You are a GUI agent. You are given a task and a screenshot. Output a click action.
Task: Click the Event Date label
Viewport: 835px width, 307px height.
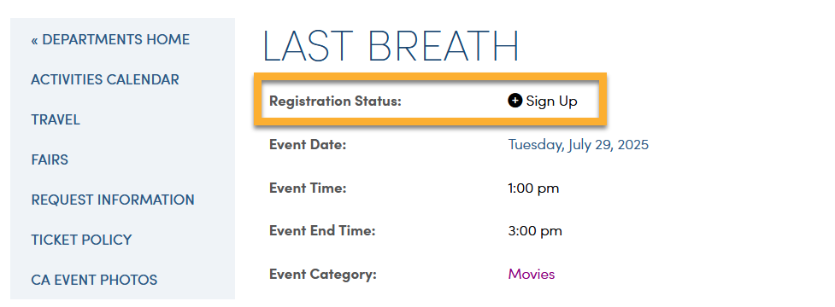[x=308, y=144]
